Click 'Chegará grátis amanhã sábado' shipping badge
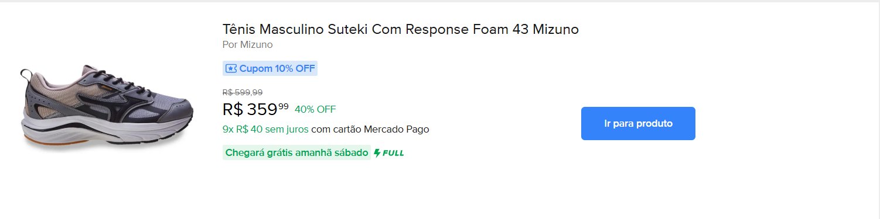Image resolution: width=880 pixels, height=219 pixels. click(297, 153)
